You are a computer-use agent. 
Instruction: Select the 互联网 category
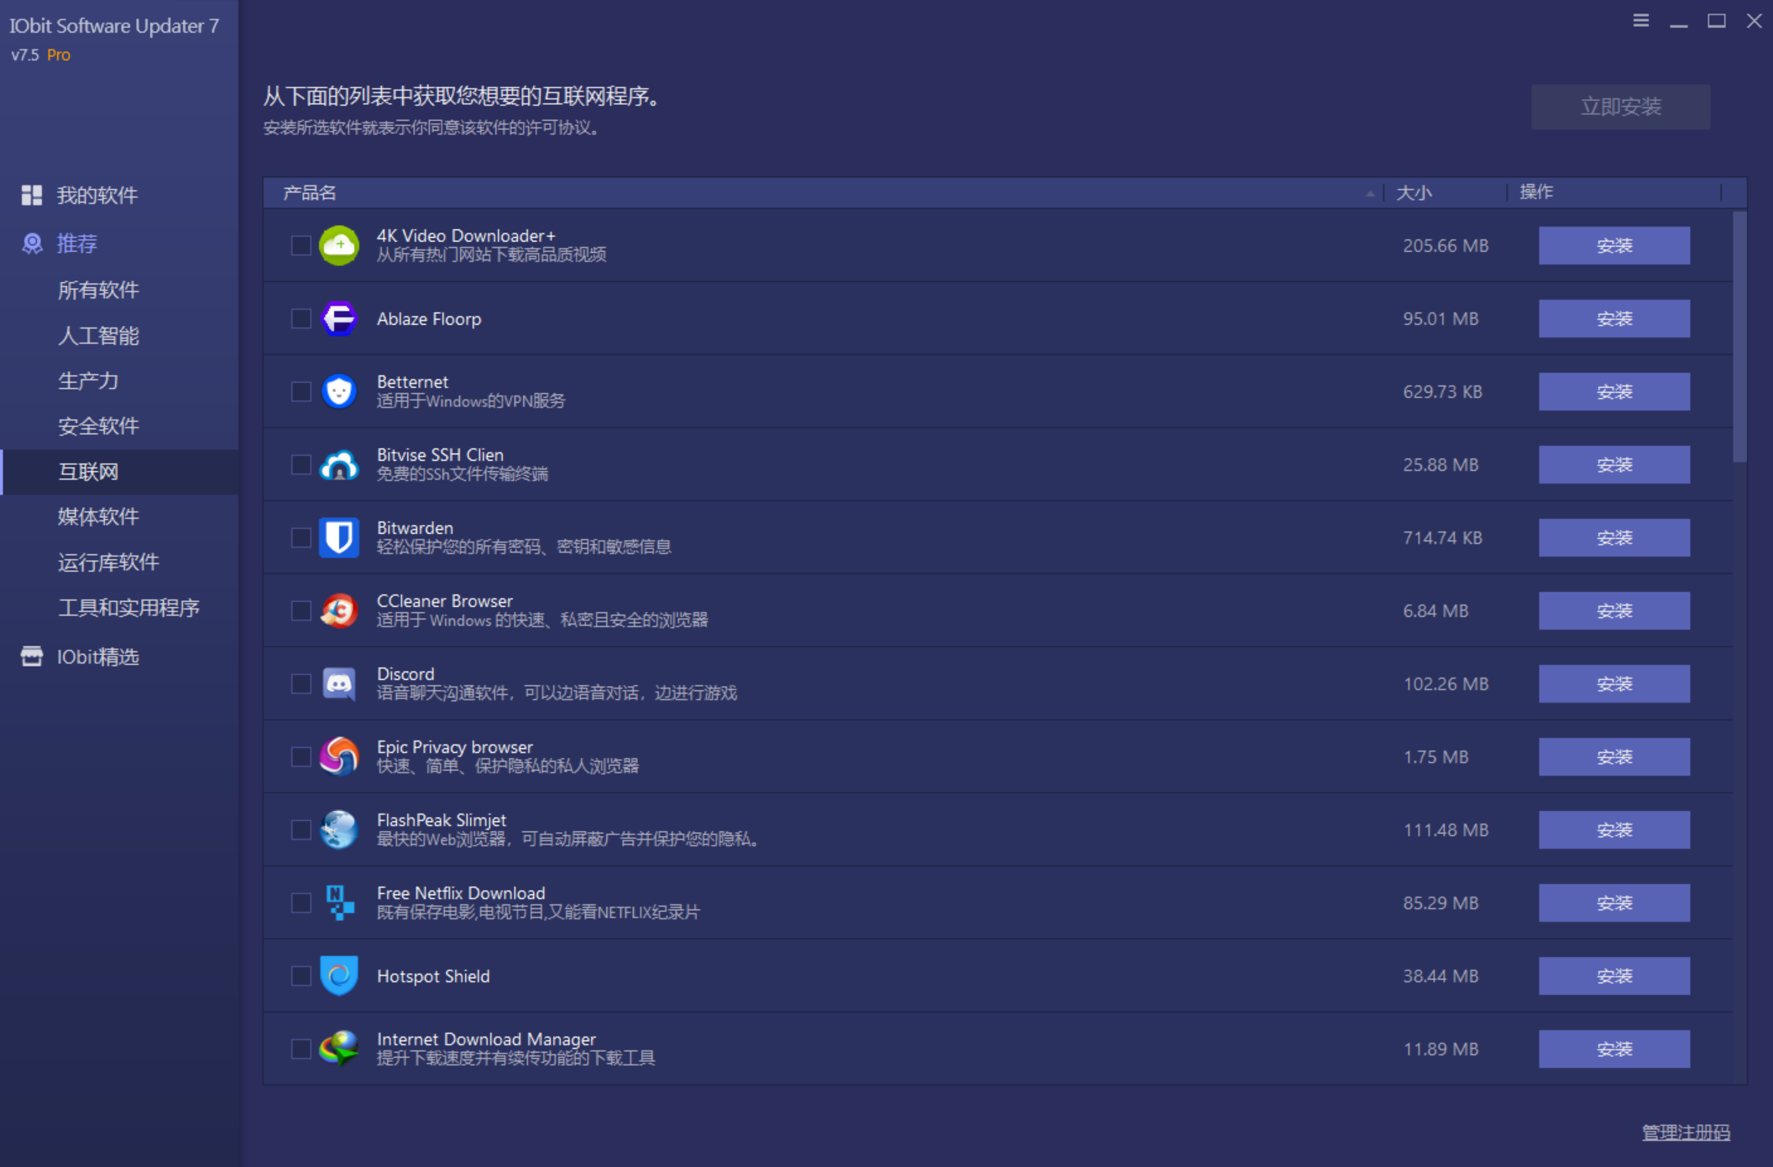119,472
